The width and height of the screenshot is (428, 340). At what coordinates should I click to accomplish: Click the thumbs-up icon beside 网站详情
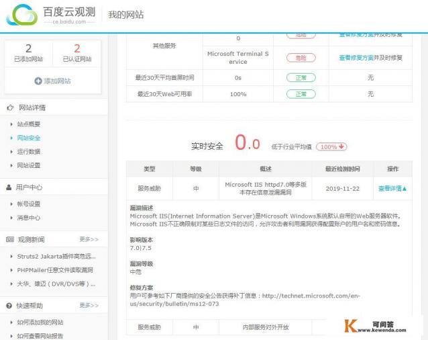pyautogui.click(x=10, y=108)
